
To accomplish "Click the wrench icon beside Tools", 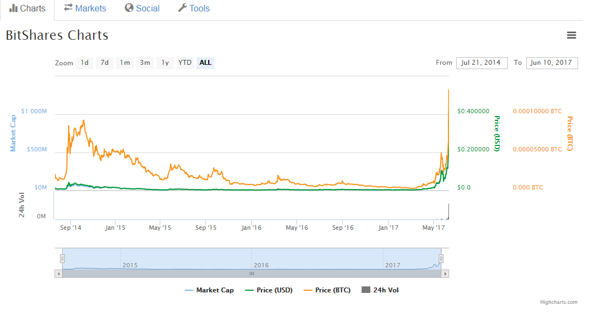I will coord(183,8).
